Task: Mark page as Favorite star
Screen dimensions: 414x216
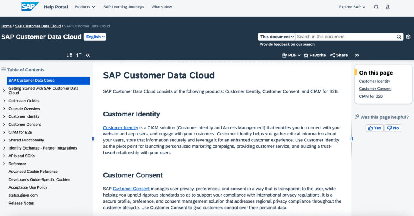Action: (306, 55)
